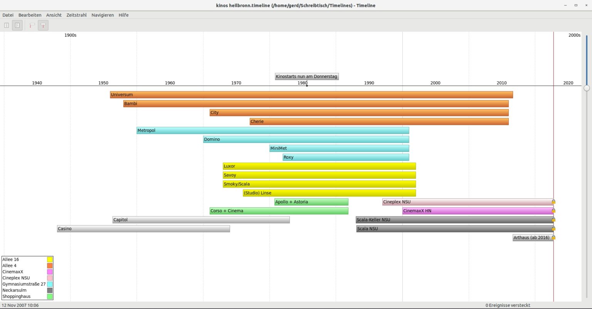This screenshot has width=592, height=309.
Task: Click the vertical scrollbar handle on the right
Action: tap(586, 88)
